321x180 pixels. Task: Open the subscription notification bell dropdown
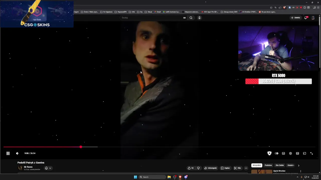[x=48, y=168]
